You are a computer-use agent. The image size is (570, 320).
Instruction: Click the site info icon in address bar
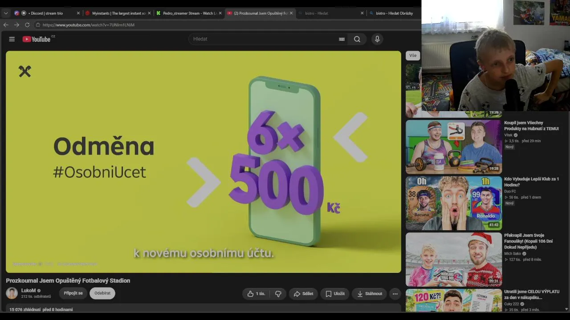(x=38, y=25)
